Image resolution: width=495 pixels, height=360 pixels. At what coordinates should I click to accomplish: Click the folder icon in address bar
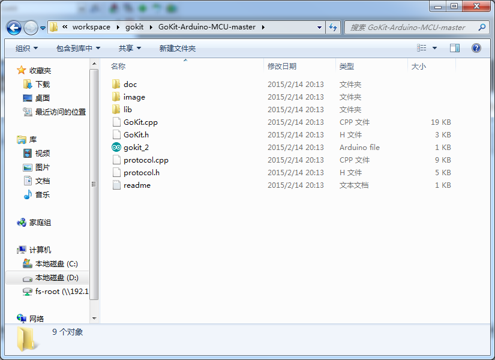(x=53, y=27)
